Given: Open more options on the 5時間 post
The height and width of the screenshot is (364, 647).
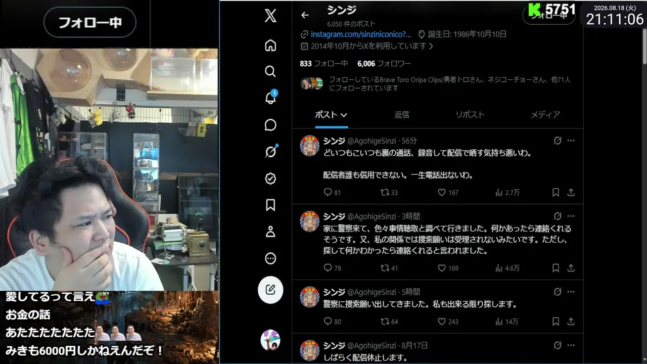Looking at the screenshot, I should [x=571, y=292].
